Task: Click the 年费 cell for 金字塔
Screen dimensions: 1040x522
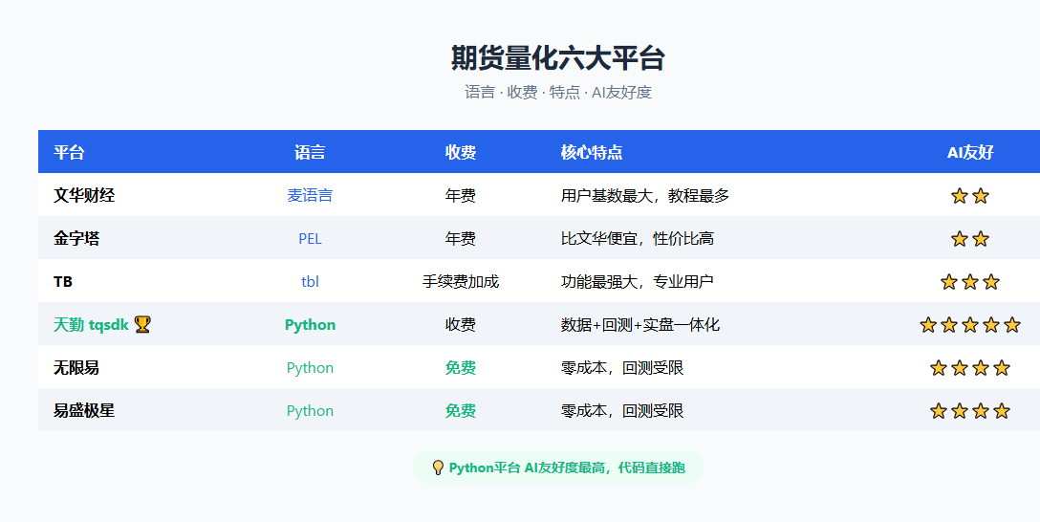Action: pyautogui.click(x=461, y=238)
